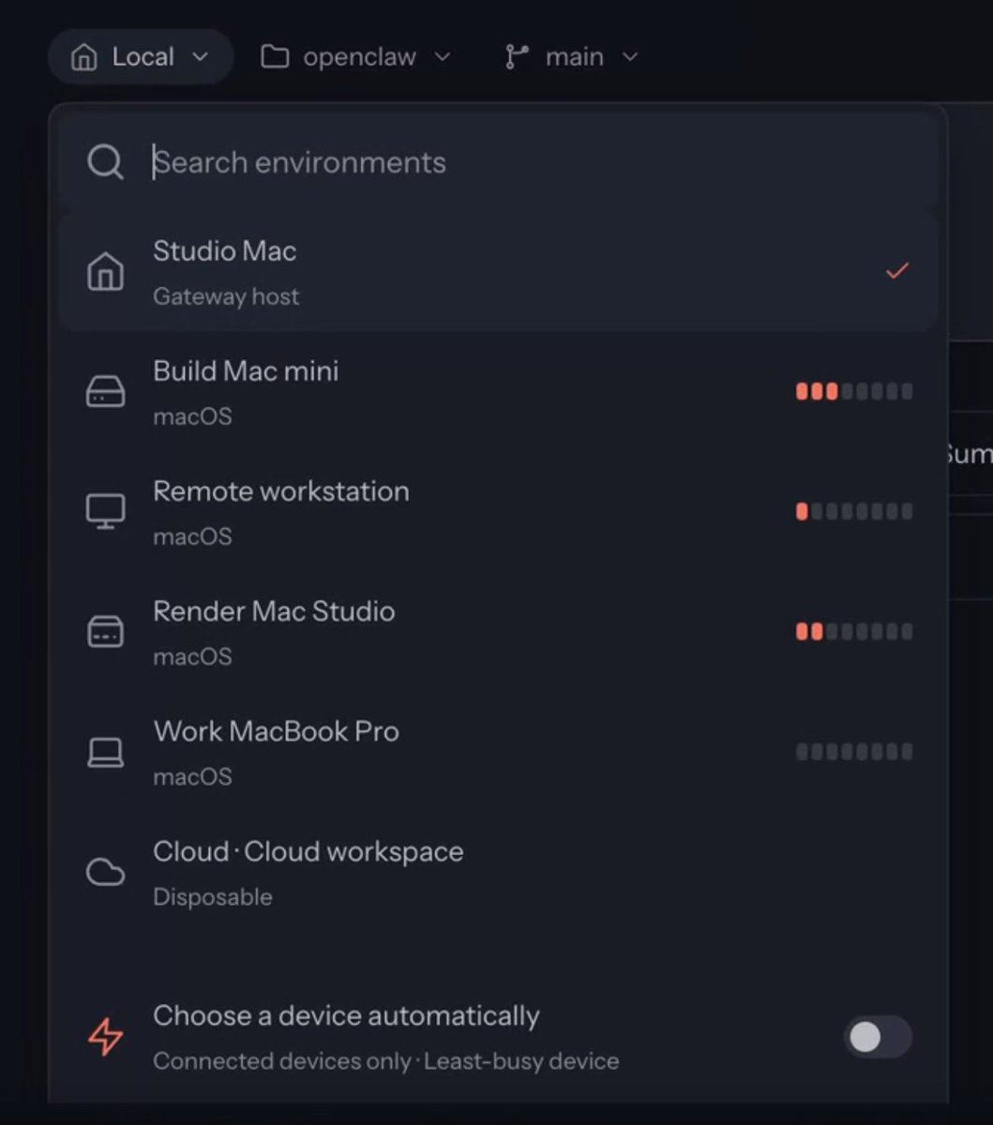Click the "Choose a device automatically" label
Image resolution: width=993 pixels, height=1125 pixels.
[346, 1016]
